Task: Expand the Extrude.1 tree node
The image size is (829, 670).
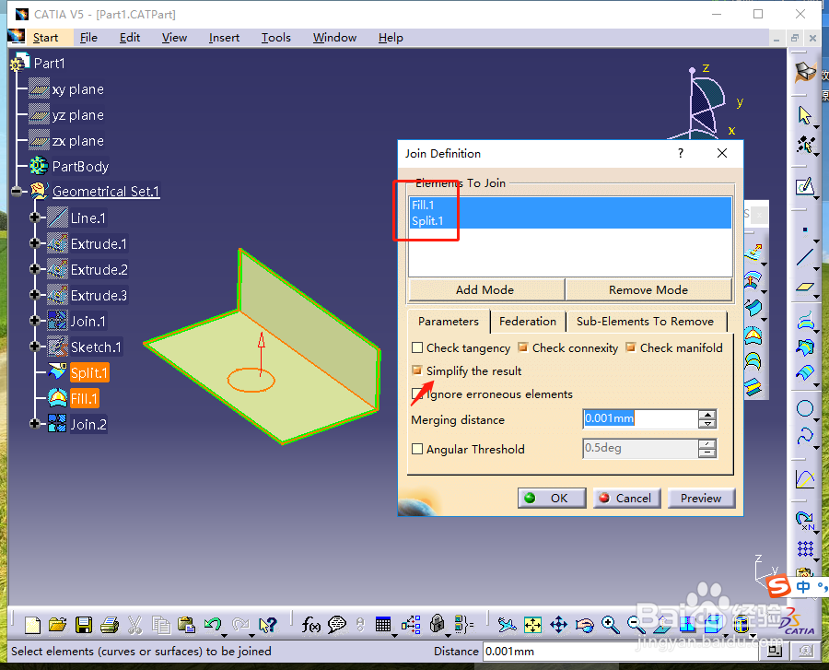Action: point(35,242)
